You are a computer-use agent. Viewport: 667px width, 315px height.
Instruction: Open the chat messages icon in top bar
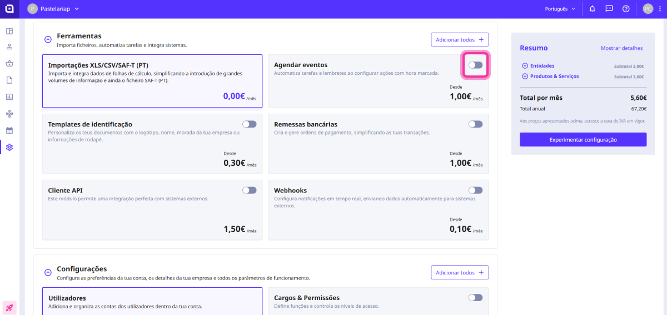[x=609, y=9]
